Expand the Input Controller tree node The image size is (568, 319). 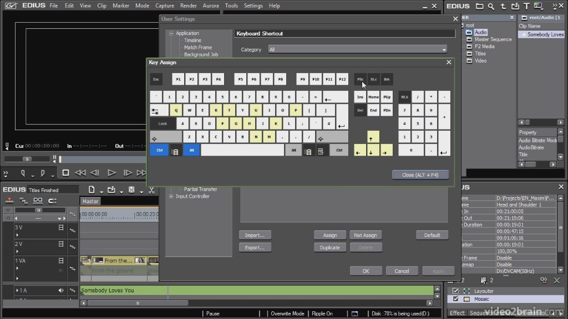click(x=171, y=197)
